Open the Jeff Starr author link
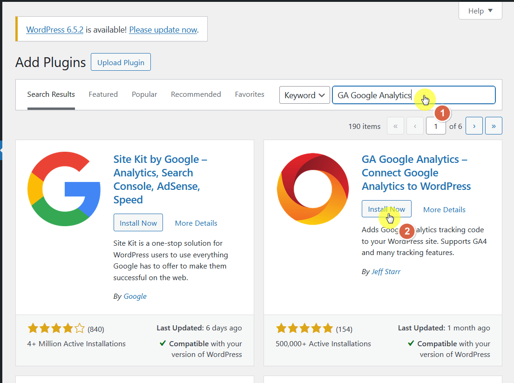This screenshot has width=514, height=383. pyautogui.click(x=386, y=272)
